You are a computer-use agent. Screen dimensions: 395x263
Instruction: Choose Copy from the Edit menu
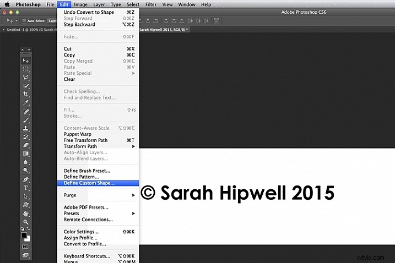[98, 55]
